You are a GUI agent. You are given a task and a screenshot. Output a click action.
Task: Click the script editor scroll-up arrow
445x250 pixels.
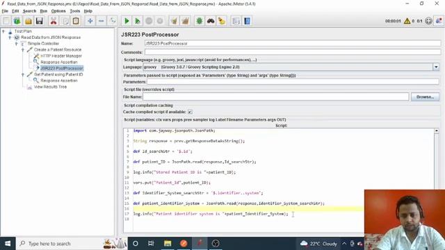(x=437, y=131)
